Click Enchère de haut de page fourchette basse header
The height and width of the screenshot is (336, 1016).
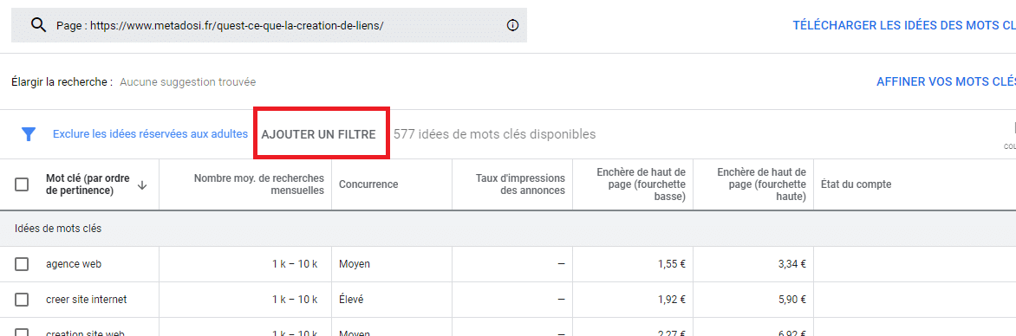tap(641, 184)
